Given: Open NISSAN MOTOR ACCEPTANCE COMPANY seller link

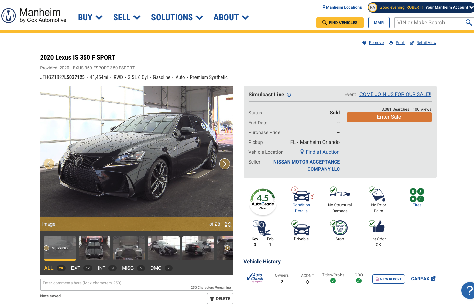Looking at the screenshot, I should 307,166.
